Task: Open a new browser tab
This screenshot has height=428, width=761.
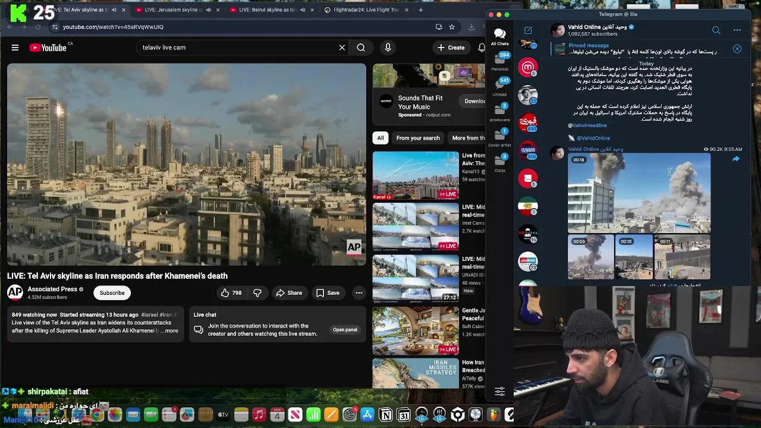Action: click(x=421, y=10)
